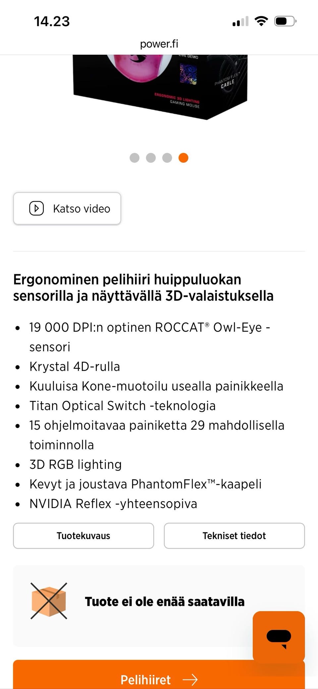Tap the cellular signal bars icon
The height and width of the screenshot is (689, 318).
point(241,21)
